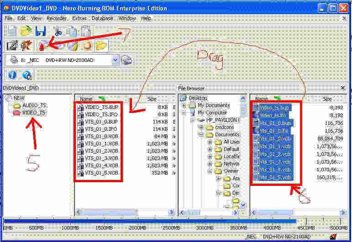Click the Cut scissors toolbar icon
Viewport: 352px width, 242px height.
pyautogui.click(x=58, y=31)
